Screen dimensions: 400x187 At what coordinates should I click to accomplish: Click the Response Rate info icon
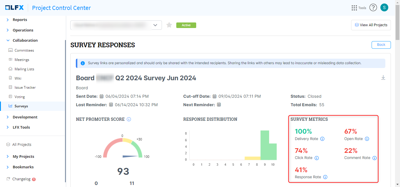325,177
